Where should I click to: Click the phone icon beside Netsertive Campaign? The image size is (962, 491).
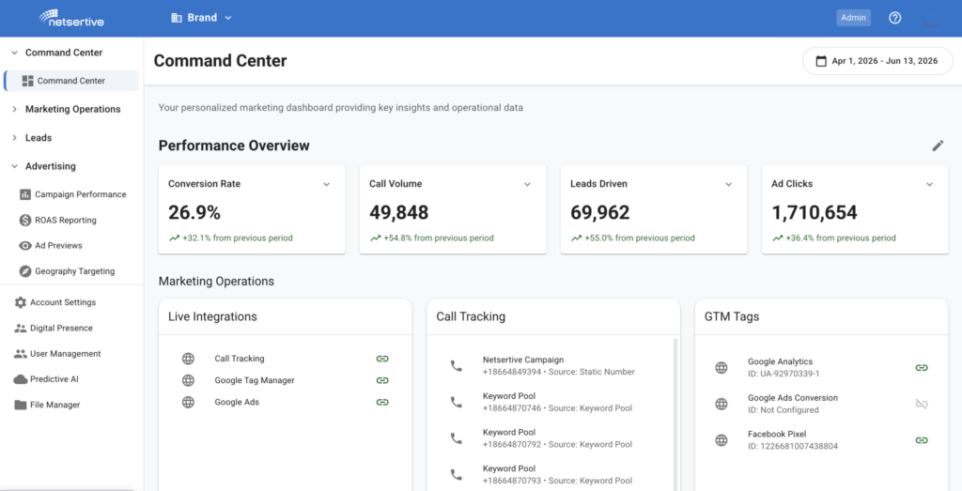tap(456, 366)
